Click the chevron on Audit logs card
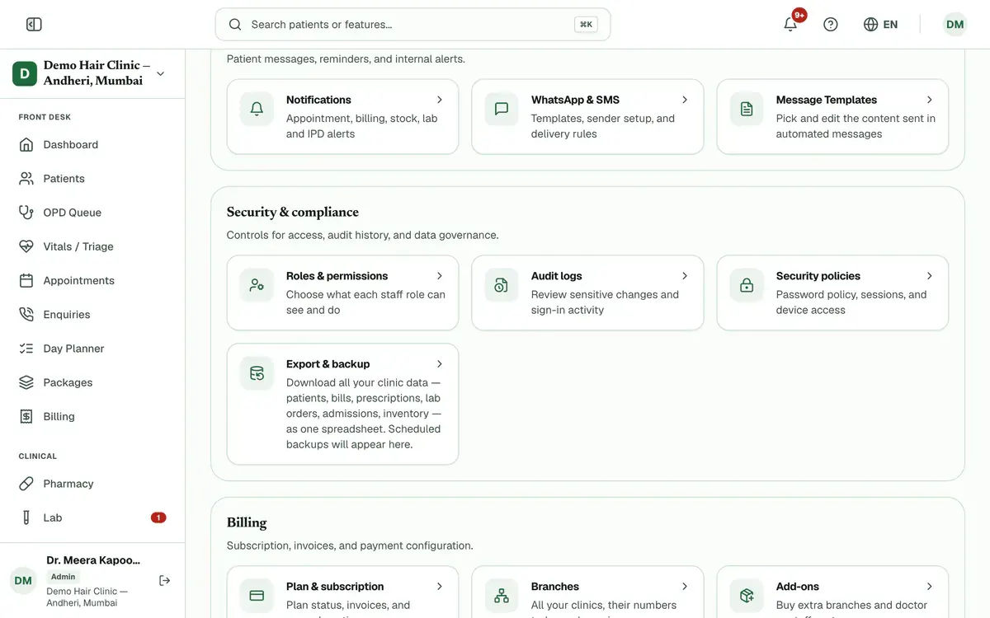 tap(685, 276)
